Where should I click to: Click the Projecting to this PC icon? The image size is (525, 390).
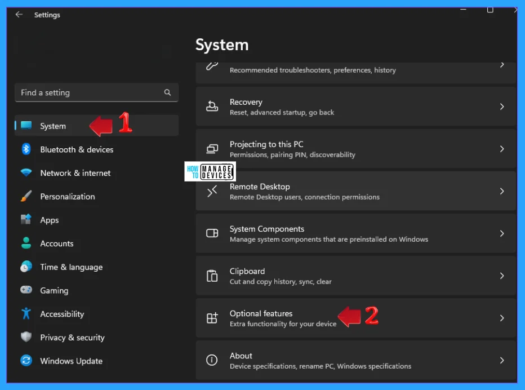pos(212,148)
